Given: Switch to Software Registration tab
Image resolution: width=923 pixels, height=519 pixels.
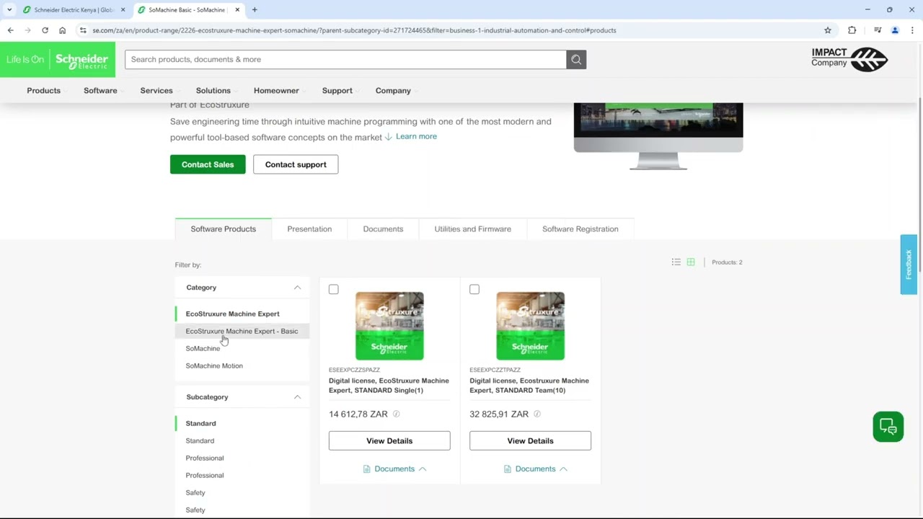Looking at the screenshot, I should (x=580, y=229).
